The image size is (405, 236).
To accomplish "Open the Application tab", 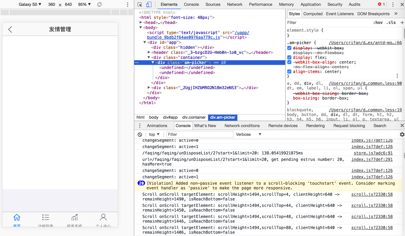I will coord(311,4).
